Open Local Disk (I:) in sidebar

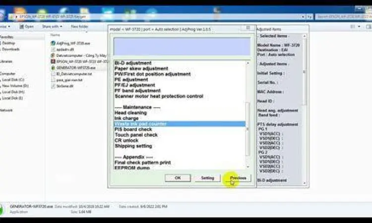[12, 98]
